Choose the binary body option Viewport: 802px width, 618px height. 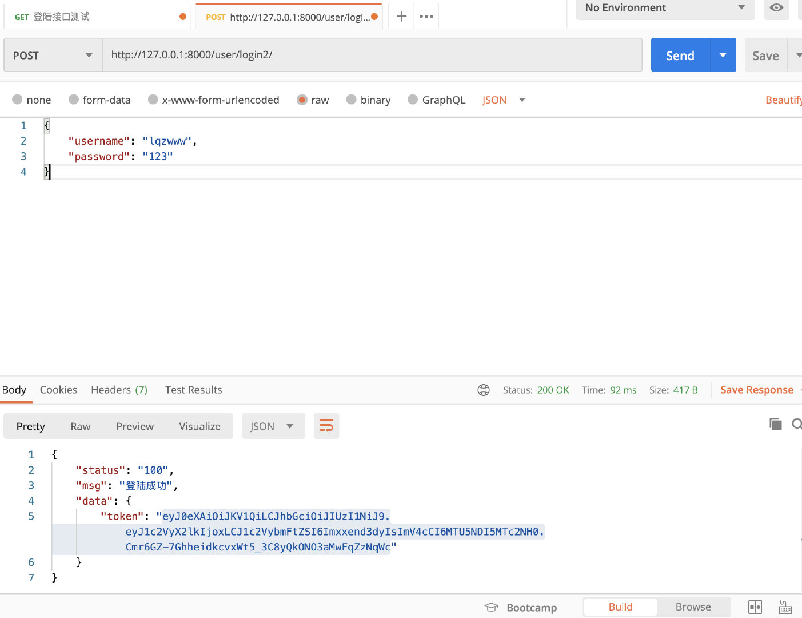pos(352,100)
